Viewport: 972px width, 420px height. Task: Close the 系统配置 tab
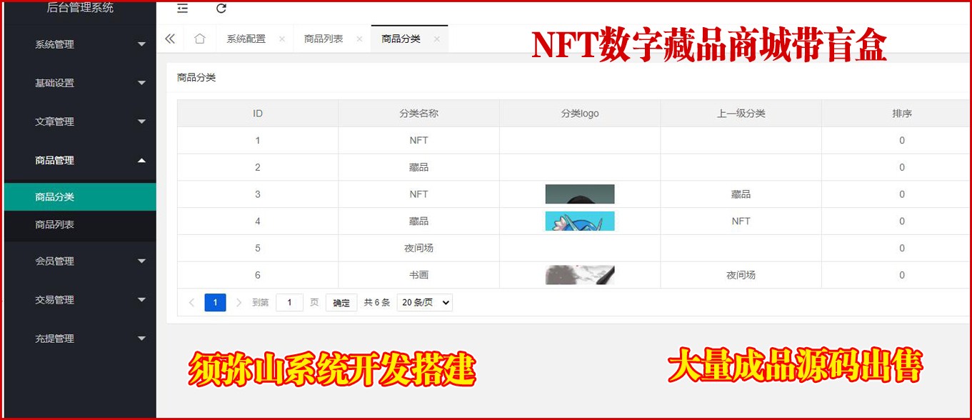click(281, 39)
